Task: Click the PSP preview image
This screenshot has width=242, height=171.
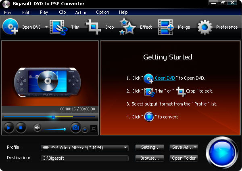Action: [x=48, y=82]
